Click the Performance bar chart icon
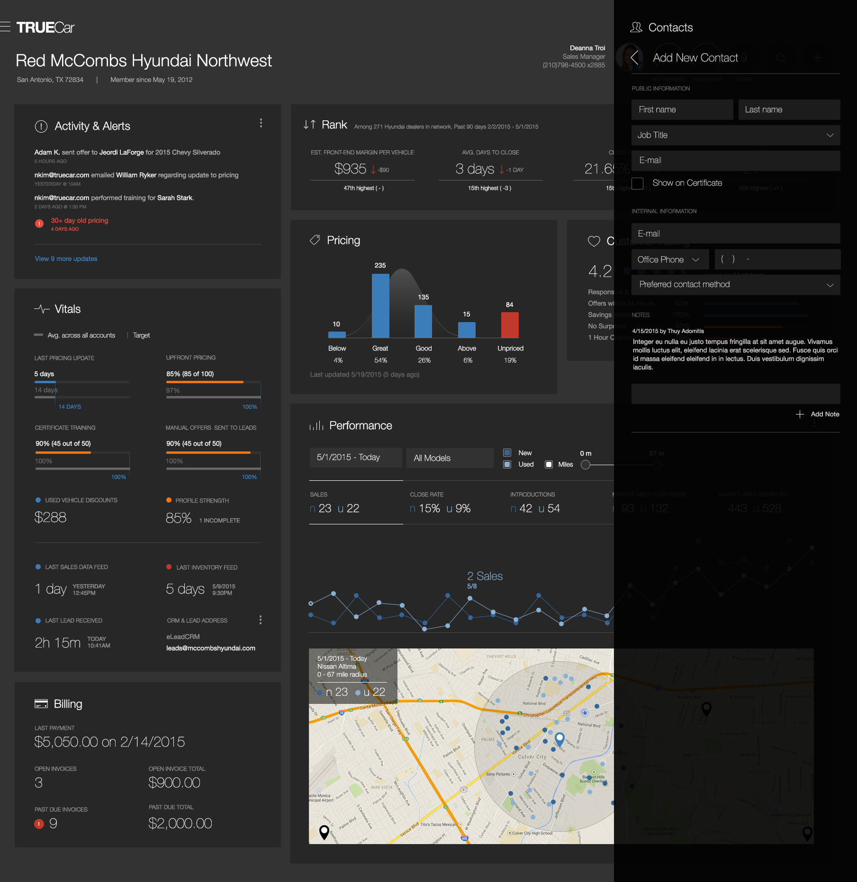Screen dimensions: 857x882 pos(316,425)
